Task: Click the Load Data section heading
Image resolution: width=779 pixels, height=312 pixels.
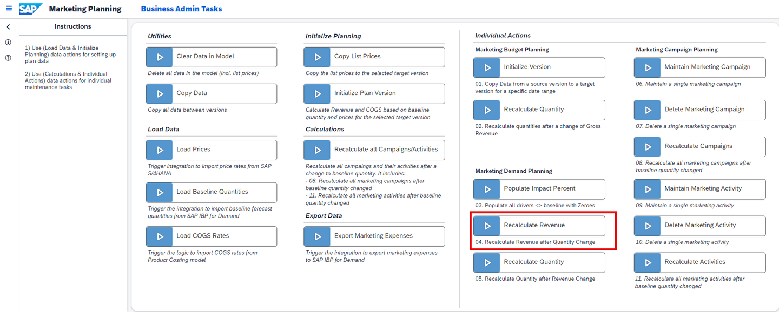Action: click(x=163, y=129)
